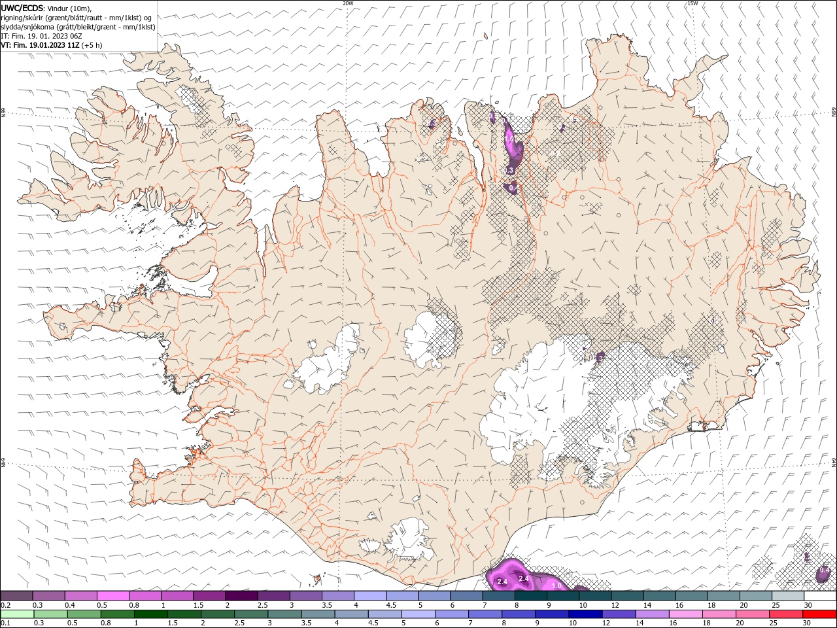
Task: Click the 'rigning/skúrir' legend description line
Action: [77, 18]
